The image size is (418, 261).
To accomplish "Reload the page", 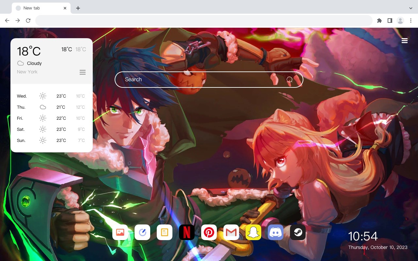I will [x=28, y=21].
